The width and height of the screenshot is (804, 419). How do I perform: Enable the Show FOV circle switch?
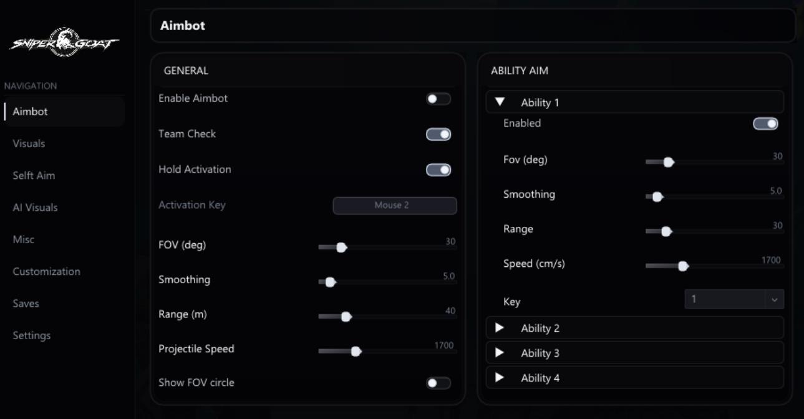point(438,383)
